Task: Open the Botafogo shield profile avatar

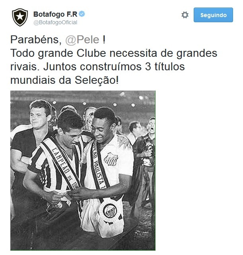Action: tap(20, 17)
